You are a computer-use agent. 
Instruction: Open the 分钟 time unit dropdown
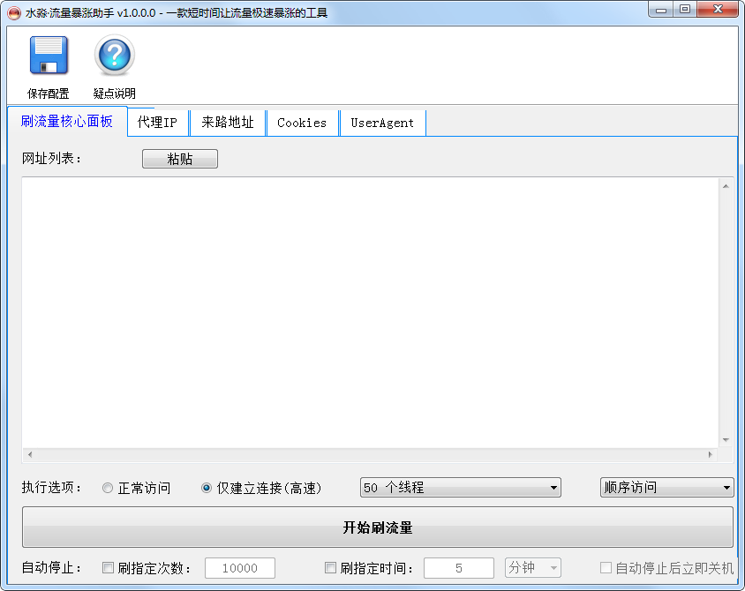[x=532, y=568]
